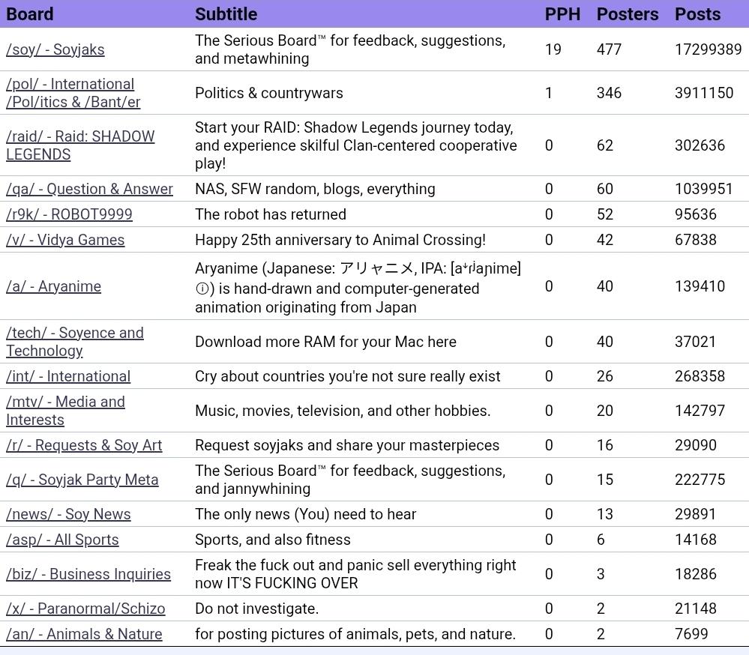
Task: Open /pol/ International Politics board
Action: pyautogui.click(x=73, y=93)
